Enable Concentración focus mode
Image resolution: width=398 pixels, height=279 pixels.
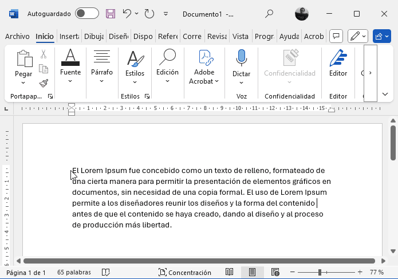coord(185,273)
